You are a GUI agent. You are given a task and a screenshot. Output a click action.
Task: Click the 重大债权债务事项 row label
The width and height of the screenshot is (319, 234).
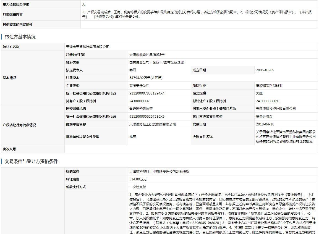click(16, 4)
